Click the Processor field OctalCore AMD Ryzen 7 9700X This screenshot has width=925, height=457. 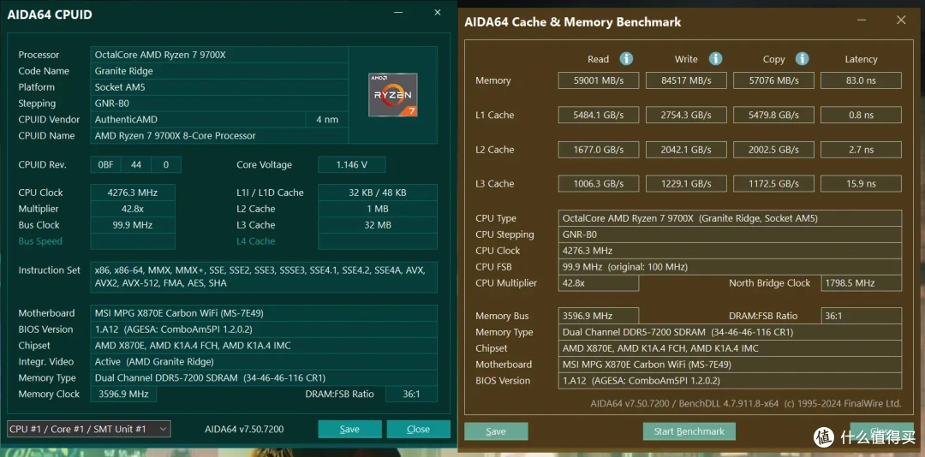point(219,55)
